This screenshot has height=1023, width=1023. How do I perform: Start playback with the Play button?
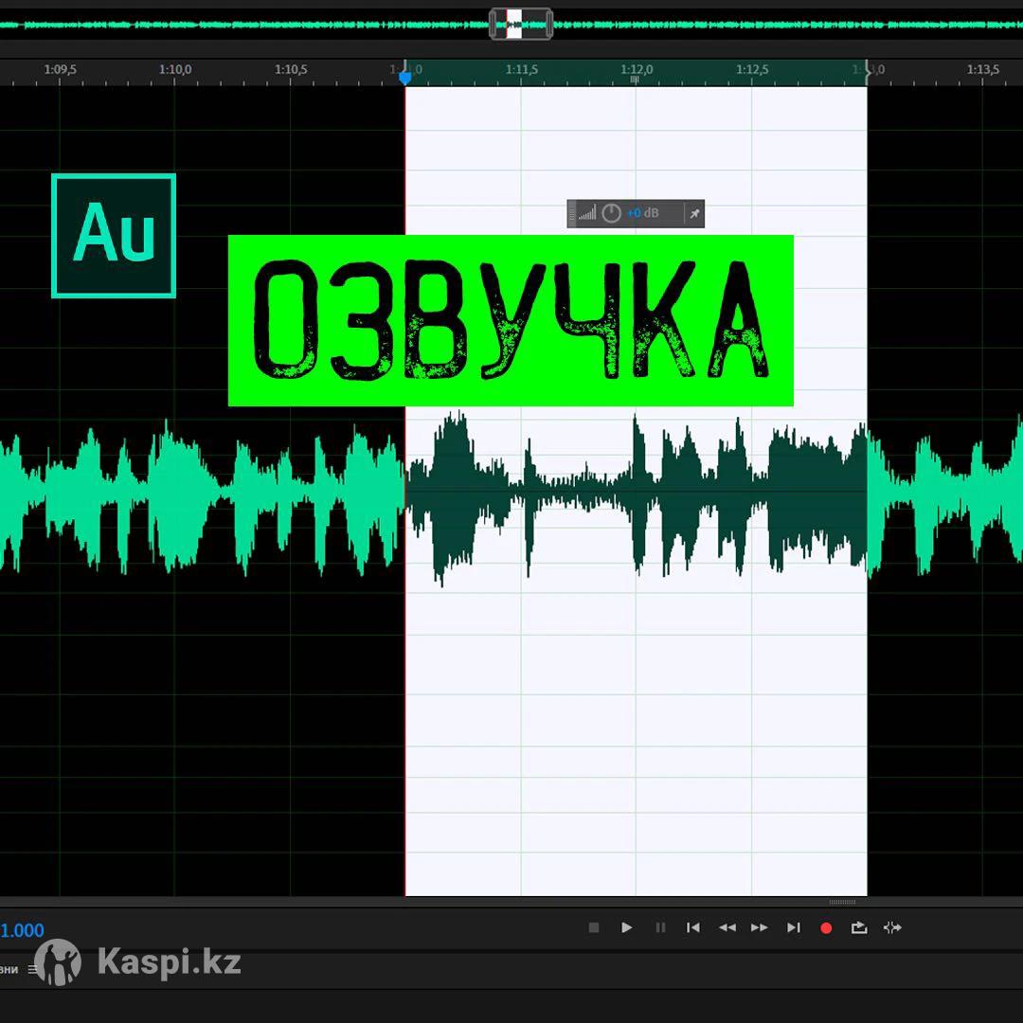626,928
